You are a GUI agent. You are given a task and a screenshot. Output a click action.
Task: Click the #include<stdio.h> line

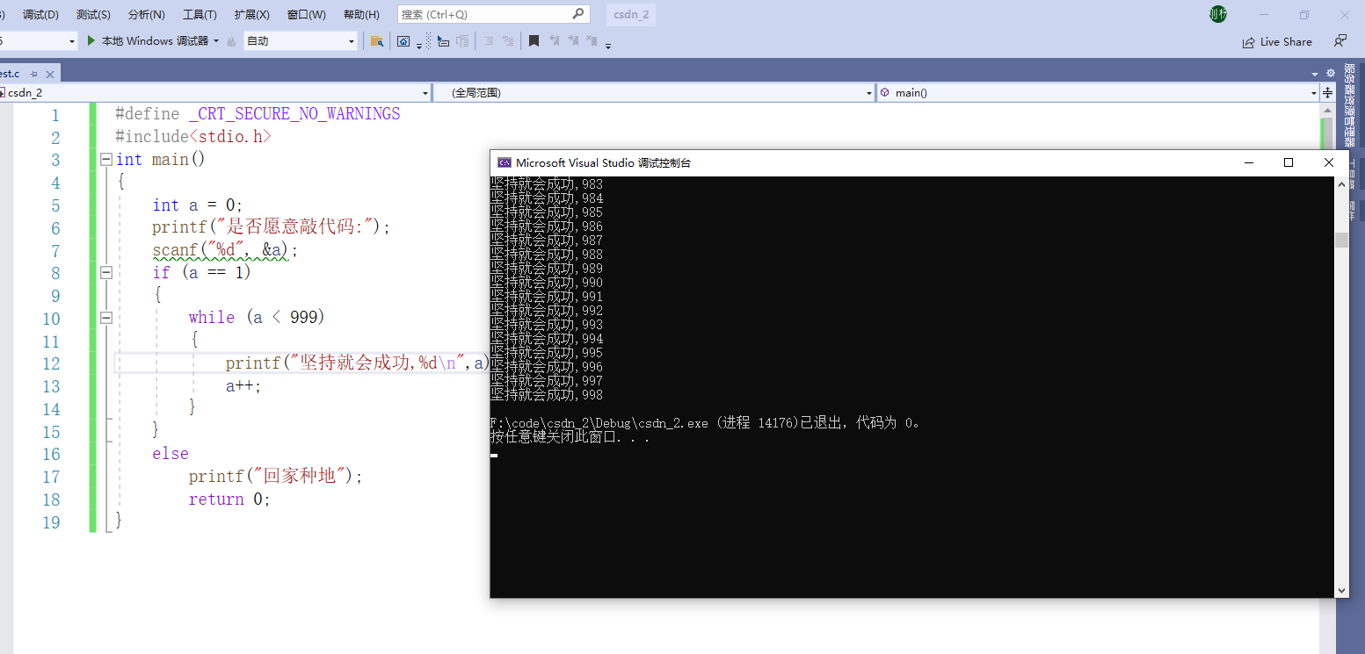click(193, 137)
